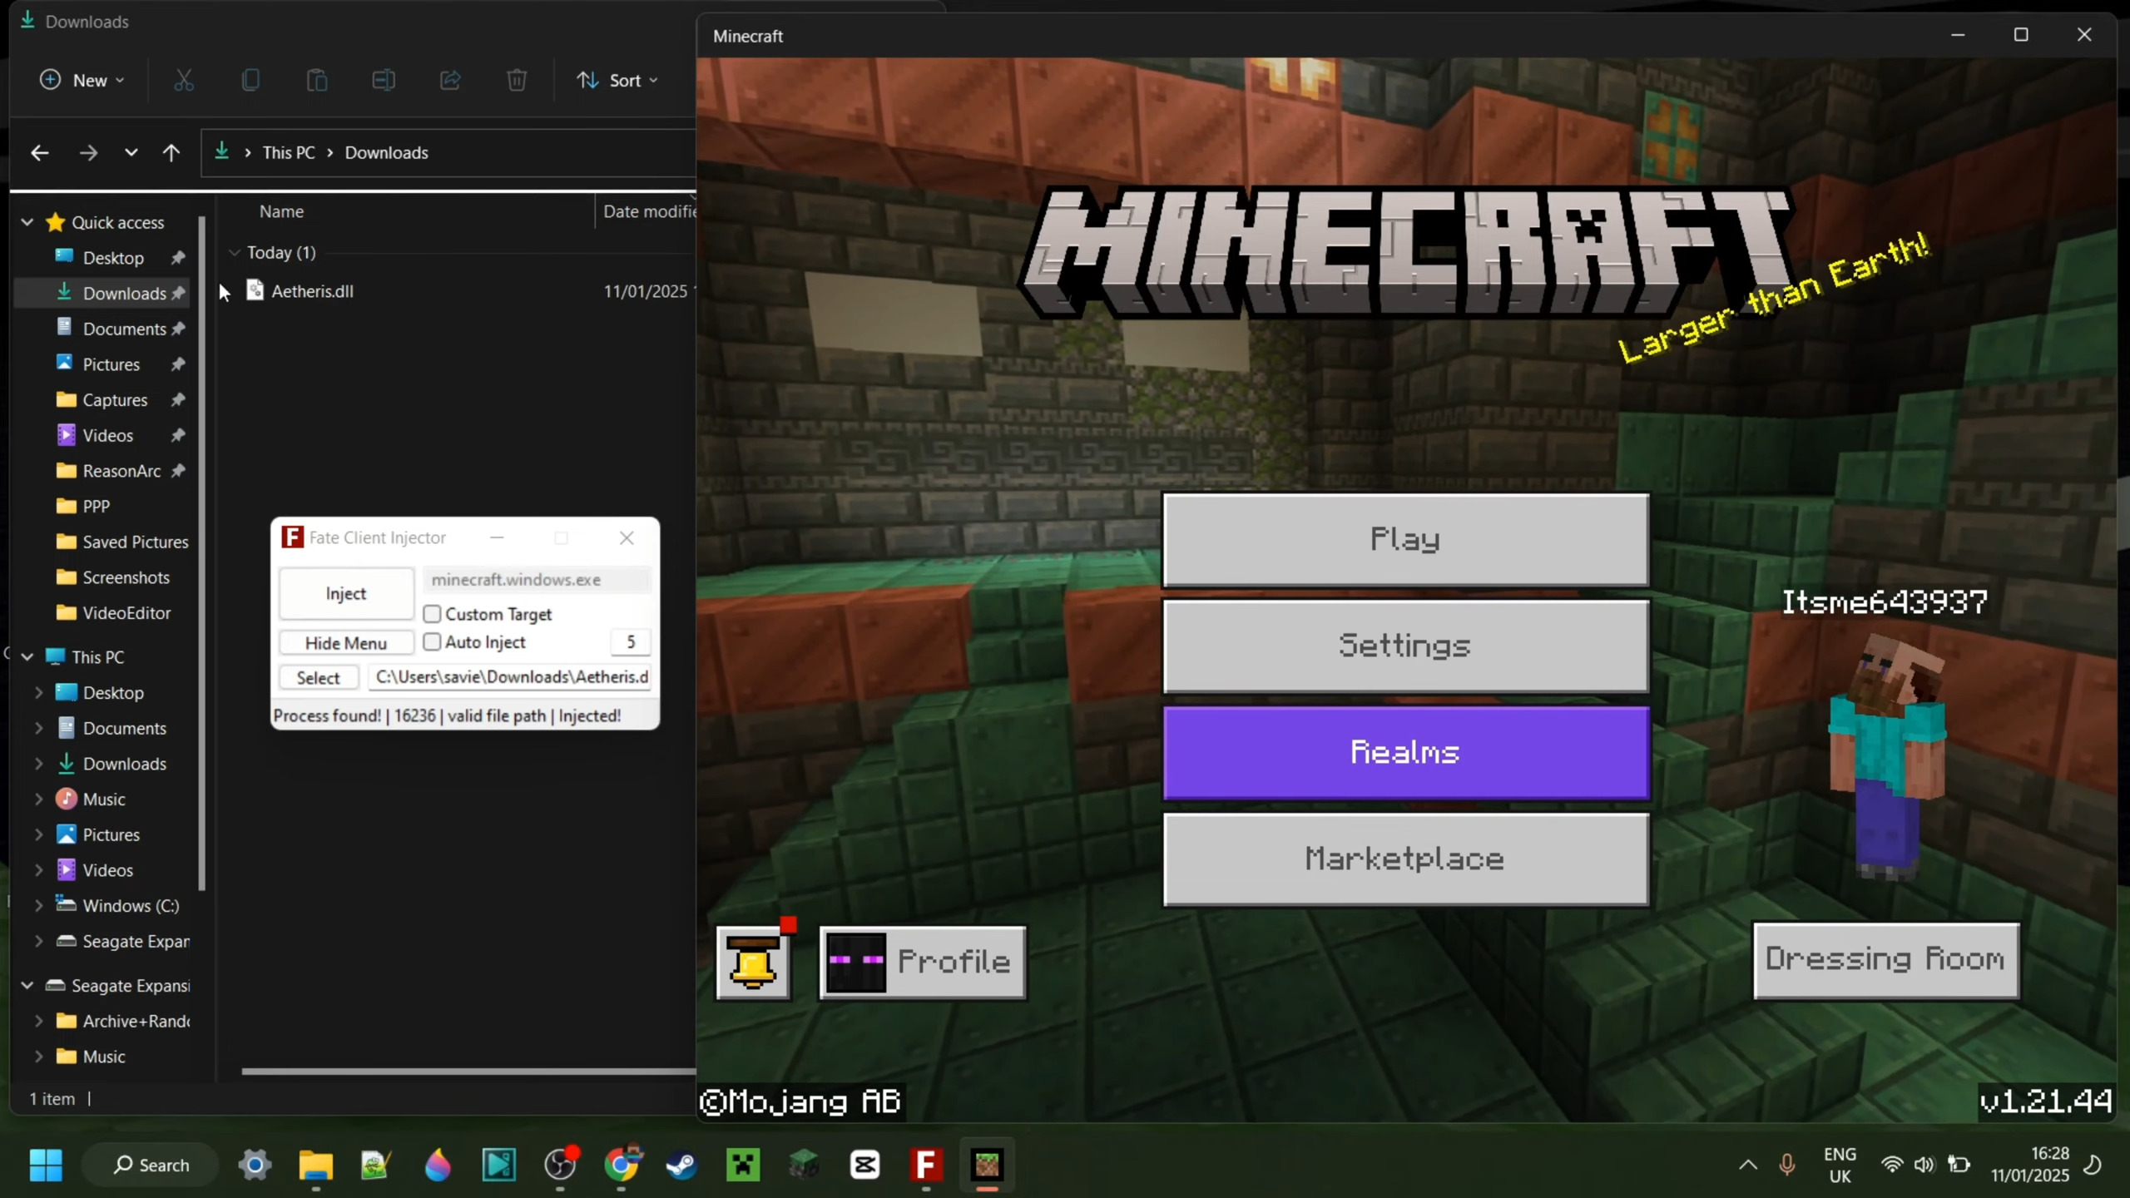This screenshot has height=1198, width=2130.
Task: Open File Explorer from the taskbar
Action: (316, 1164)
